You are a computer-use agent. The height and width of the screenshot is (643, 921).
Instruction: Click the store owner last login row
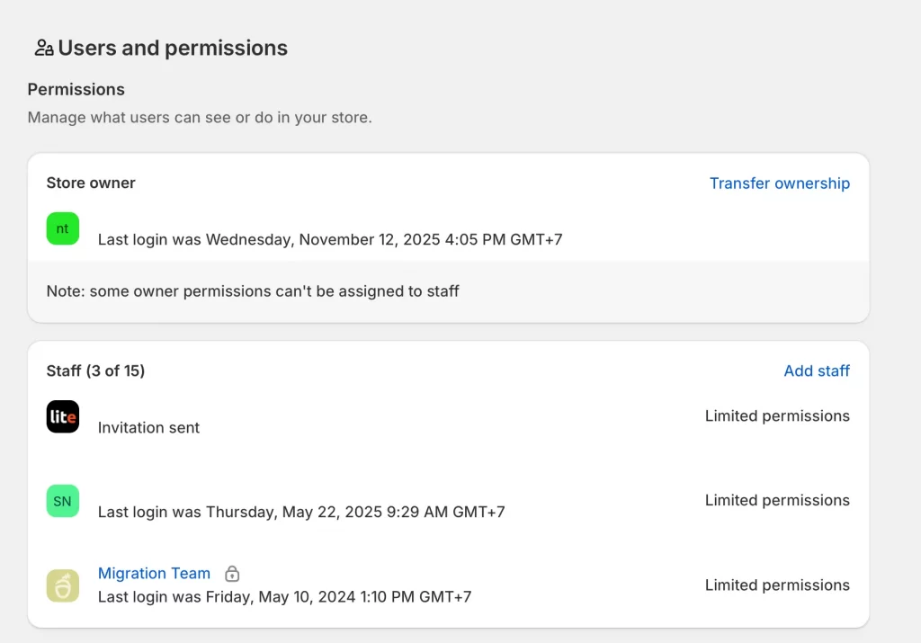[331, 239]
